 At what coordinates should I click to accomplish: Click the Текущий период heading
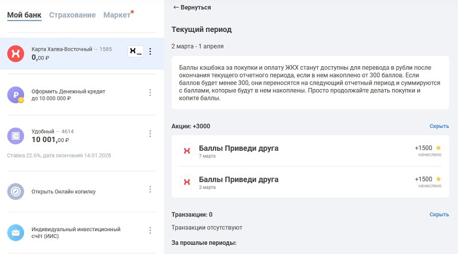tap(202, 30)
